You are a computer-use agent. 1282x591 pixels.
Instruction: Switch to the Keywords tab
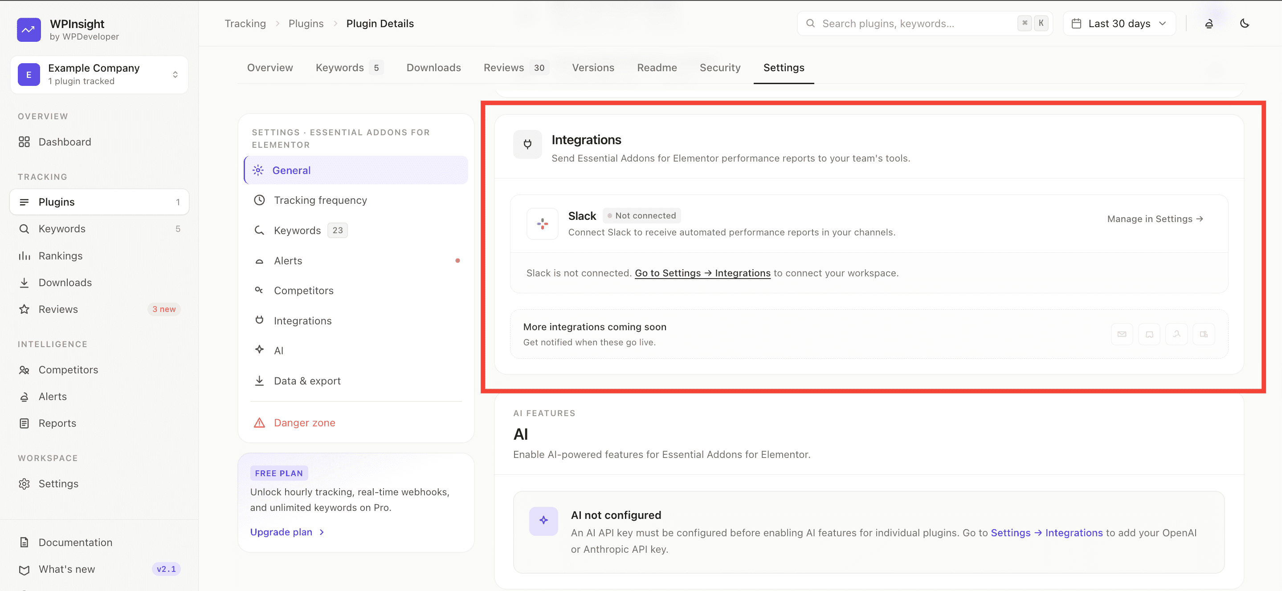pyautogui.click(x=349, y=68)
